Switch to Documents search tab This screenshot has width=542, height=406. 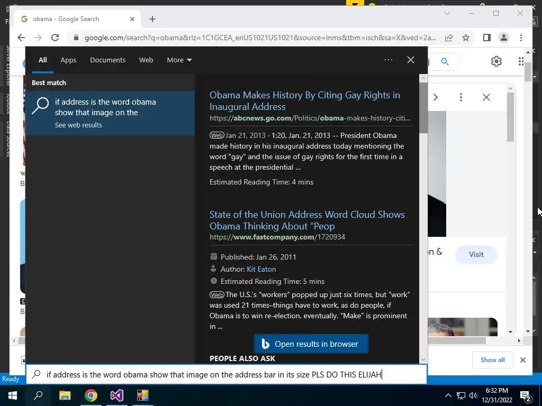[x=107, y=60]
